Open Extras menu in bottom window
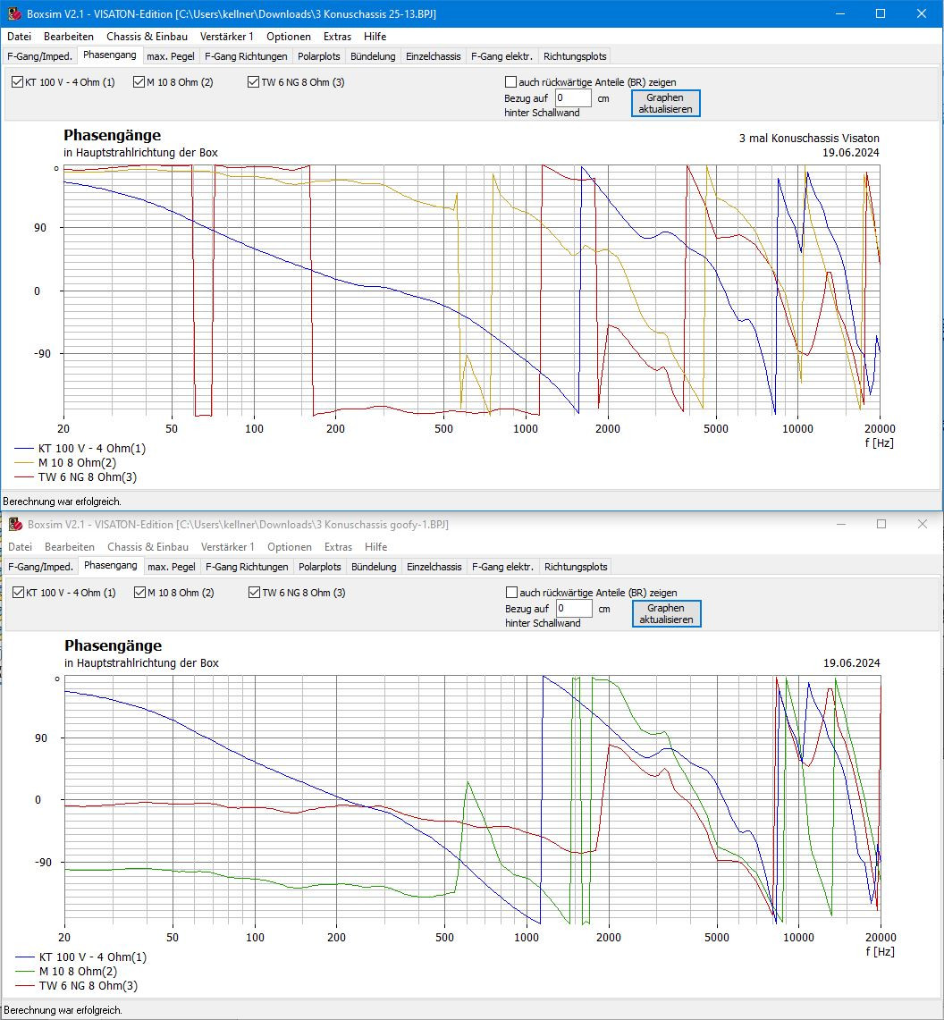Image resolution: width=944 pixels, height=1020 pixels. click(338, 547)
